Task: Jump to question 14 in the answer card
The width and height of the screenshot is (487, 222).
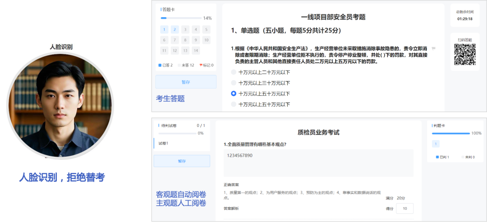Action: (x=196, y=50)
